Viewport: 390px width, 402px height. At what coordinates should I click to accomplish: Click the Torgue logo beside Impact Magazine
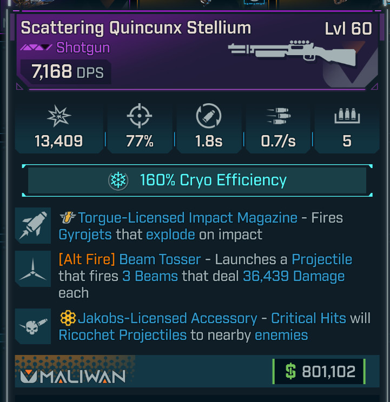click(x=68, y=217)
